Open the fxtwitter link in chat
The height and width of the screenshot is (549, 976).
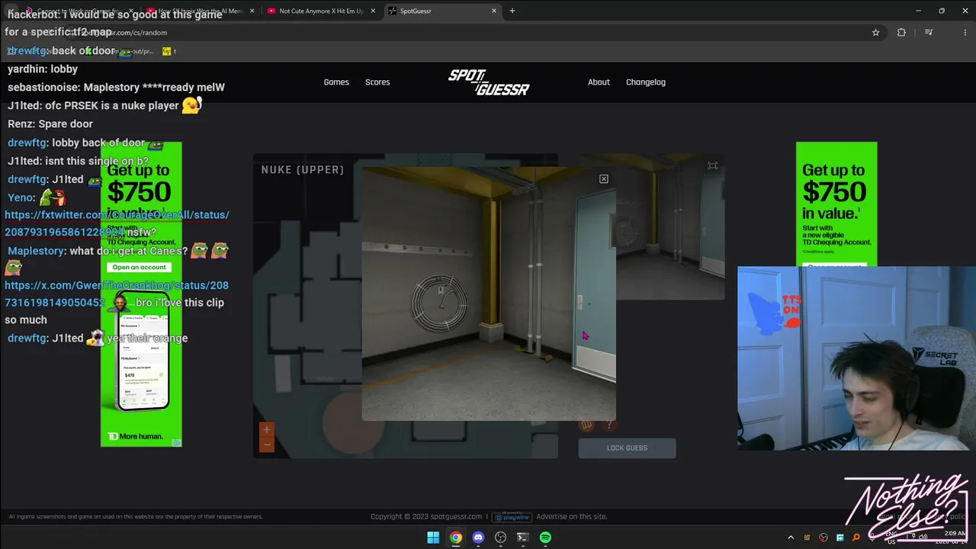click(117, 223)
